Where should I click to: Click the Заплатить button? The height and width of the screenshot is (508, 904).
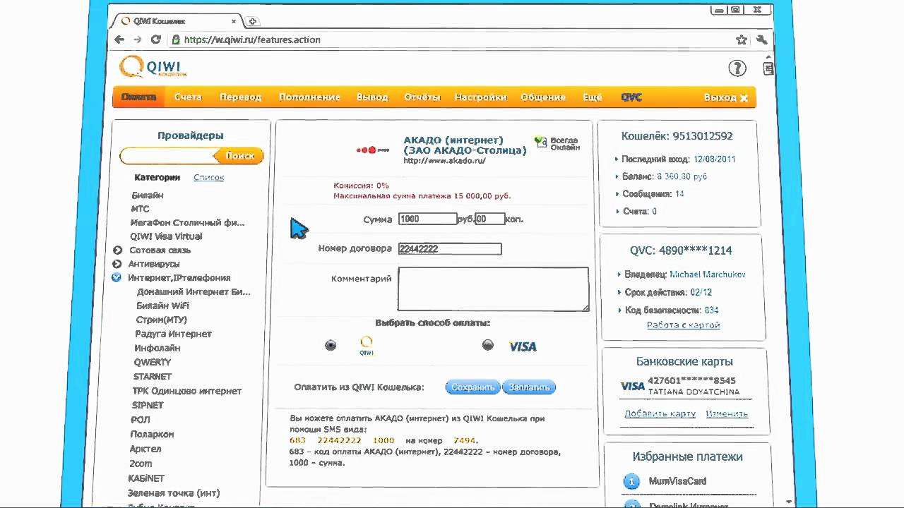point(529,387)
